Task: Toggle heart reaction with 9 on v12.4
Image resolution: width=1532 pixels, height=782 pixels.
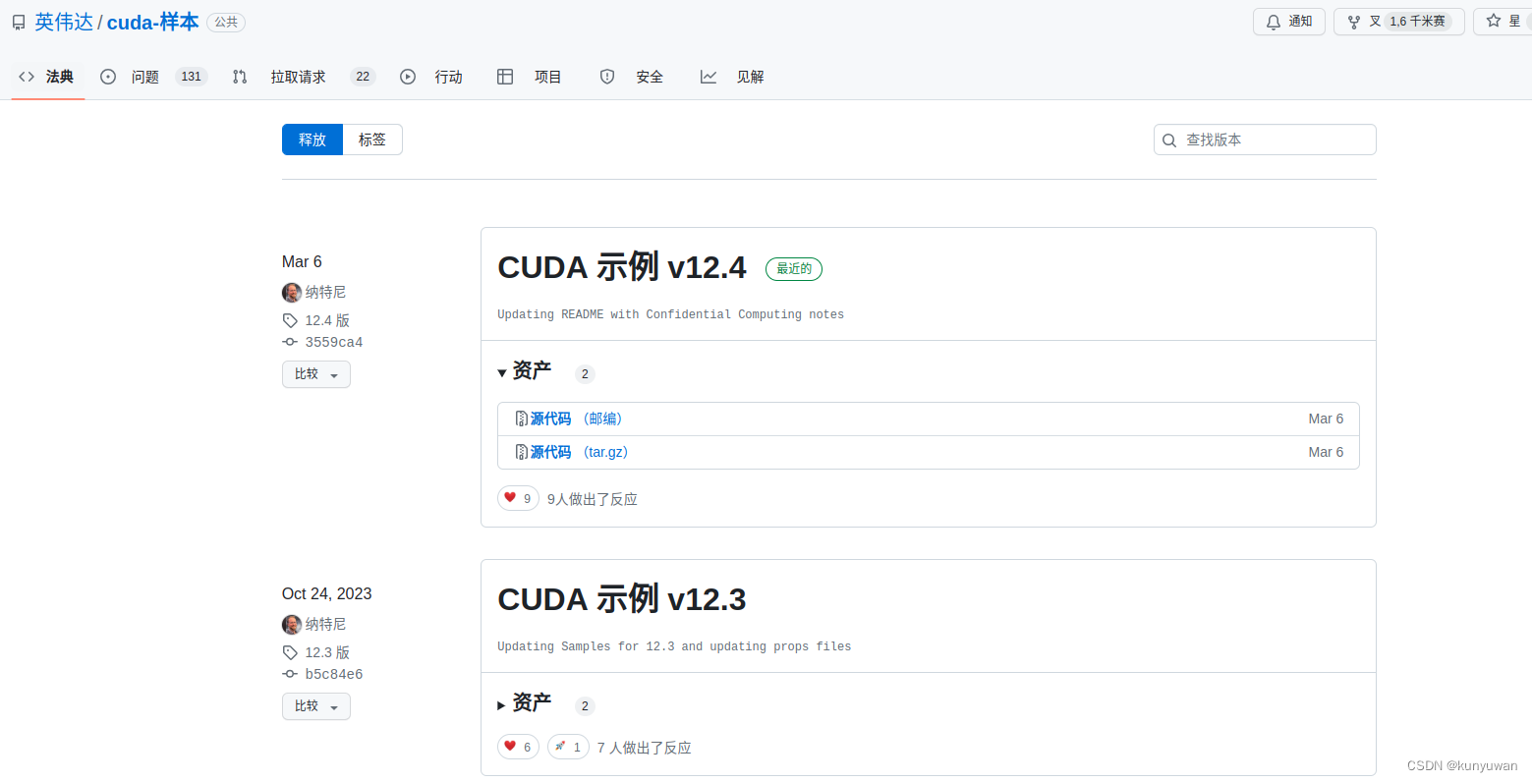Action: point(518,499)
